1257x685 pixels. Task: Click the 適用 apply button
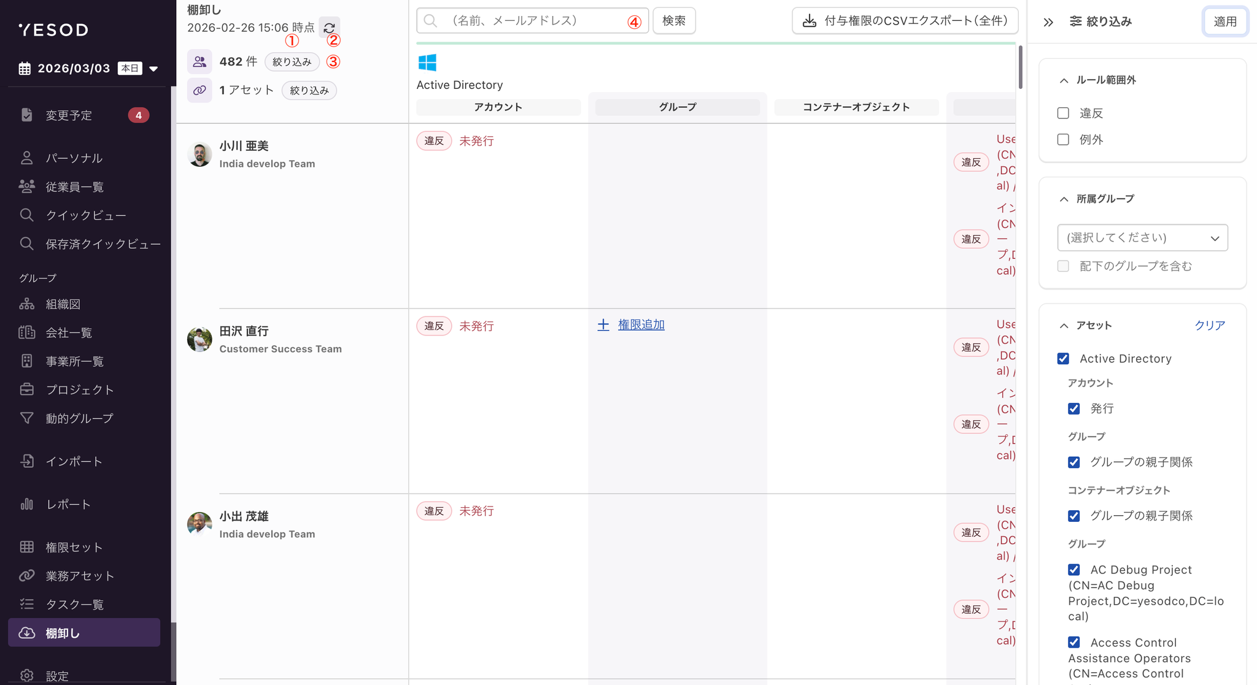point(1224,21)
